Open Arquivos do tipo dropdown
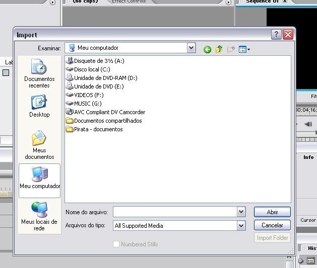Image resolution: width=317 pixels, height=268 pixels. tap(241, 226)
